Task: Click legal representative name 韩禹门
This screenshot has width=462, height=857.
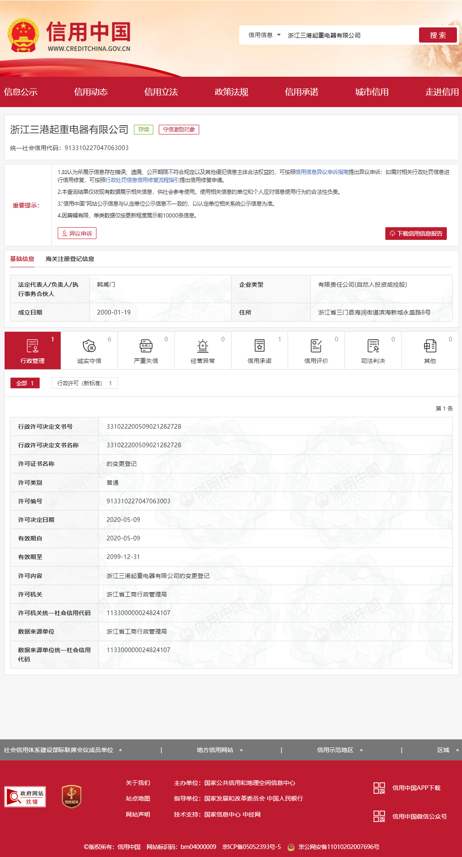Action: point(106,285)
